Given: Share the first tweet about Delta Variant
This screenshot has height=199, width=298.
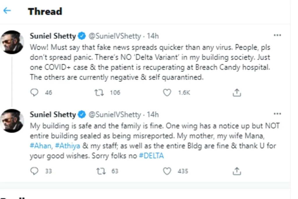Looking at the screenshot, I should [237, 93].
